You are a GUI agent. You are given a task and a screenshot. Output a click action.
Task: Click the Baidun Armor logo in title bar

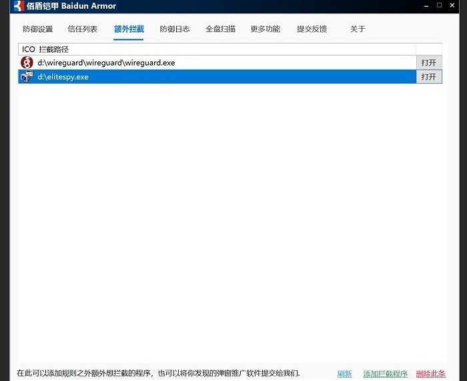[x=18, y=6]
